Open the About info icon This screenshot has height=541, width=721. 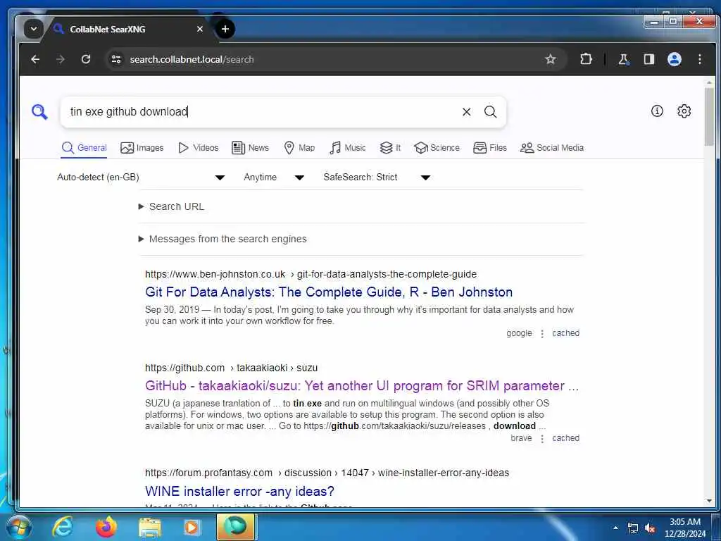657,111
